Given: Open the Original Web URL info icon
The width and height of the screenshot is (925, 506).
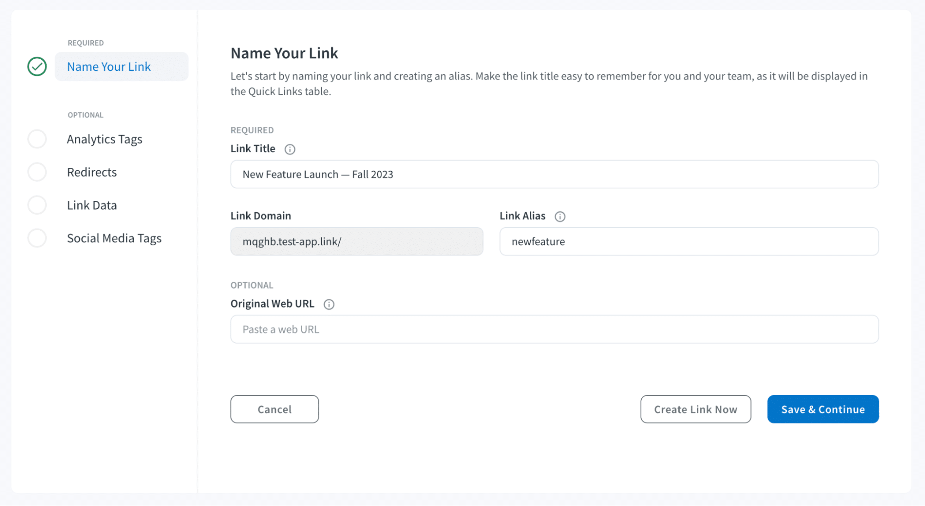Looking at the screenshot, I should (x=329, y=304).
